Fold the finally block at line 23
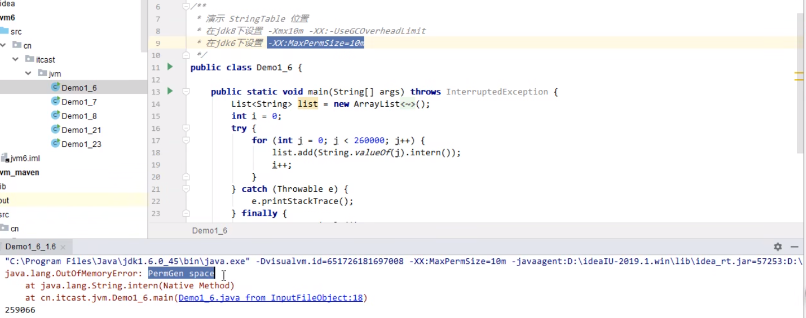Image resolution: width=806 pixels, height=318 pixels. (x=187, y=213)
